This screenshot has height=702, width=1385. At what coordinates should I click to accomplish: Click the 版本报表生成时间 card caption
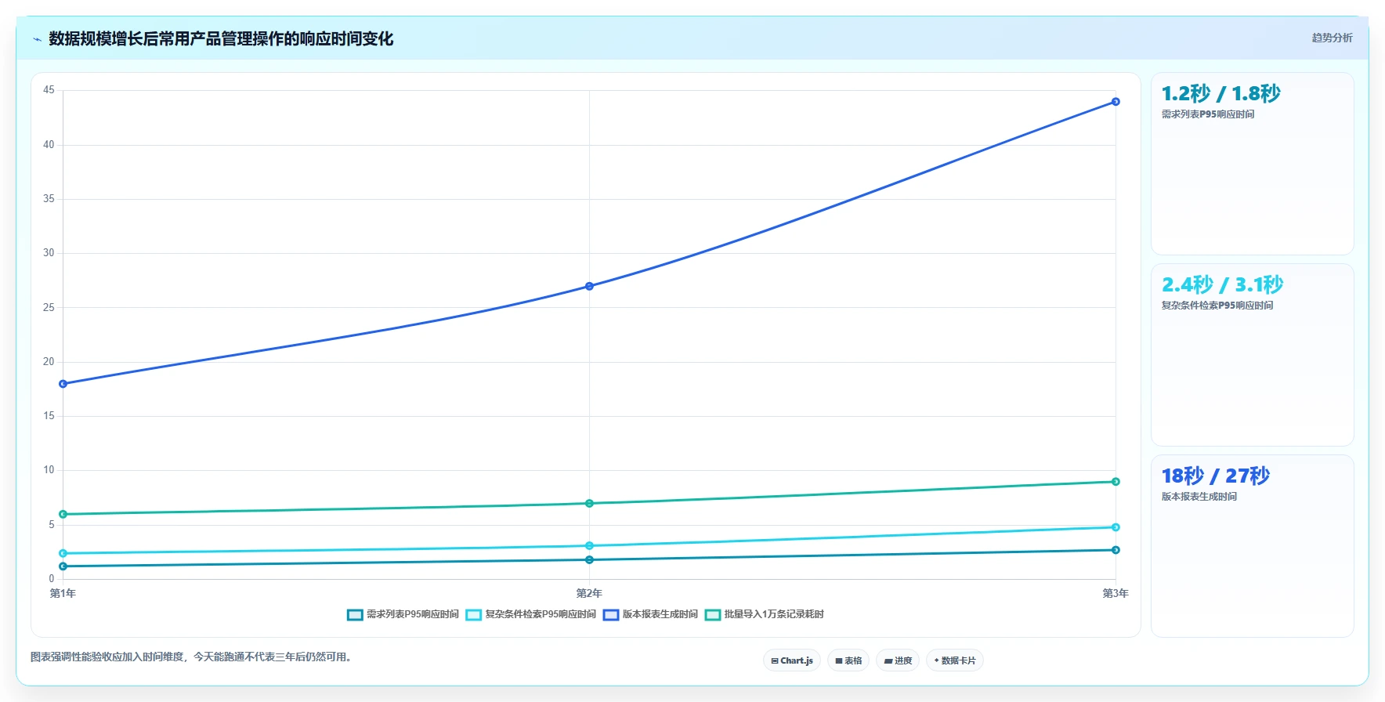[x=1199, y=497]
